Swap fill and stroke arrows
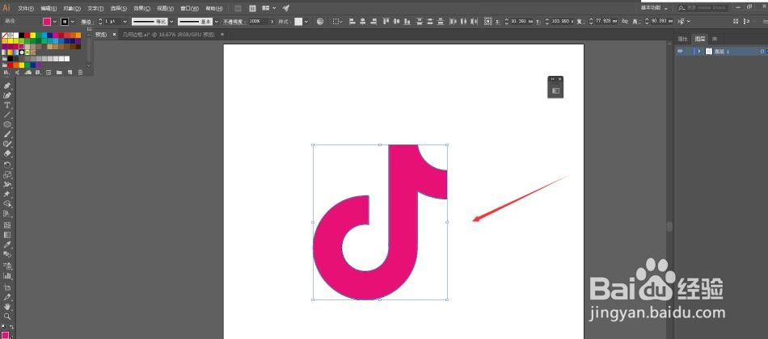768x339 pixels. click(x=12, y=327)
